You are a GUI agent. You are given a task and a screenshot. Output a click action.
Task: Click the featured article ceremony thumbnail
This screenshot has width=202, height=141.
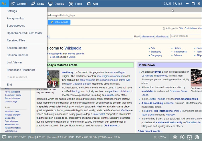click(x=53, y=79)
